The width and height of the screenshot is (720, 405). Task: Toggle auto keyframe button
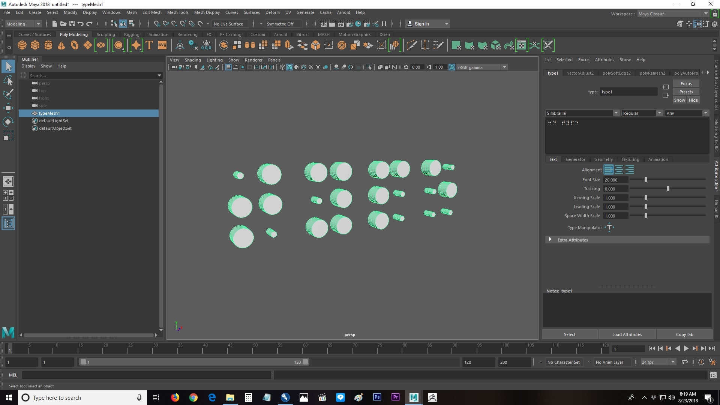[701, 362]
